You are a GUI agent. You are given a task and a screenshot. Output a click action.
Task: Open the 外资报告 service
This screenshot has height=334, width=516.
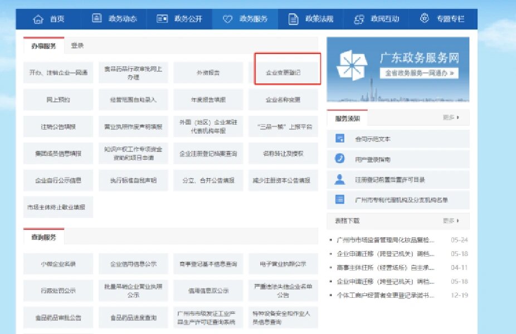click(208, 73)
